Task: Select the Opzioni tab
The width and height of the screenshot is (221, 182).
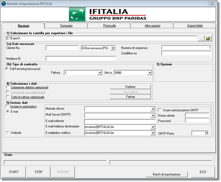Action: [23, 26]
